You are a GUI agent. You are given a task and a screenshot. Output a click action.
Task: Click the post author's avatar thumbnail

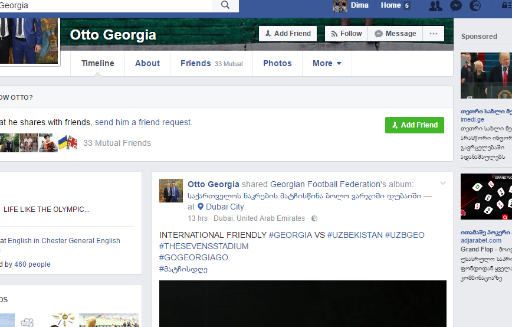click(x=171, y=191)
